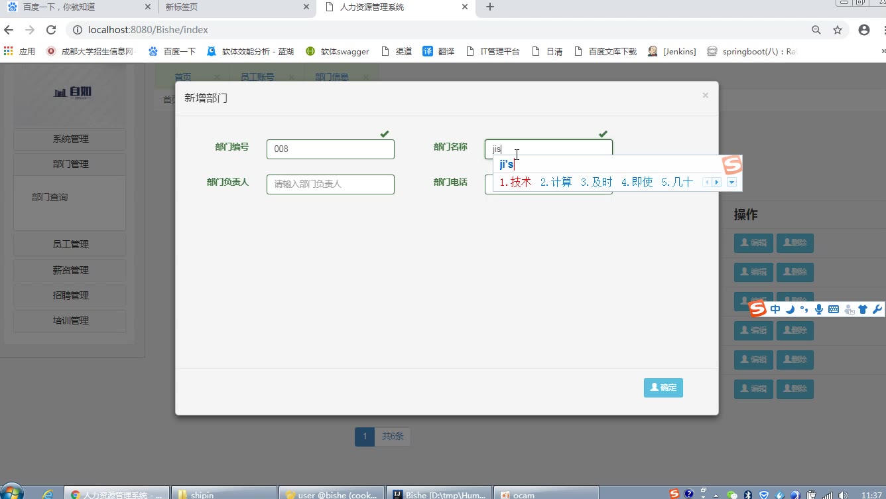The image size is (886, 499).
Task: Click the Sogou IME logo on floating toolbar
Action: [x=757, y=309]
